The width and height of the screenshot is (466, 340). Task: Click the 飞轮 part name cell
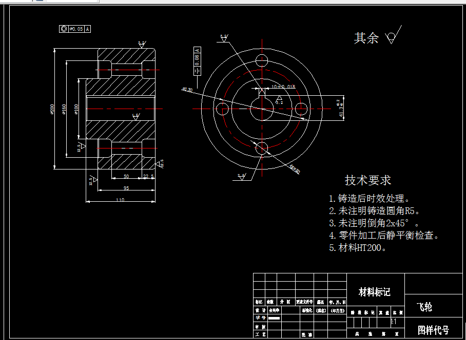pos(424,306)
